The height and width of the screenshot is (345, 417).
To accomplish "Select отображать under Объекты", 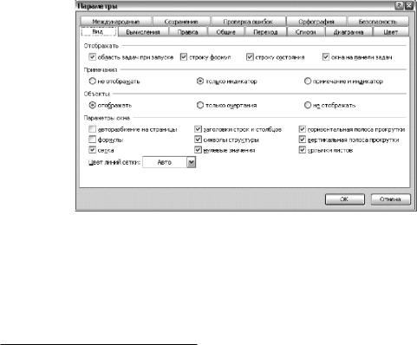I will 92,105.
